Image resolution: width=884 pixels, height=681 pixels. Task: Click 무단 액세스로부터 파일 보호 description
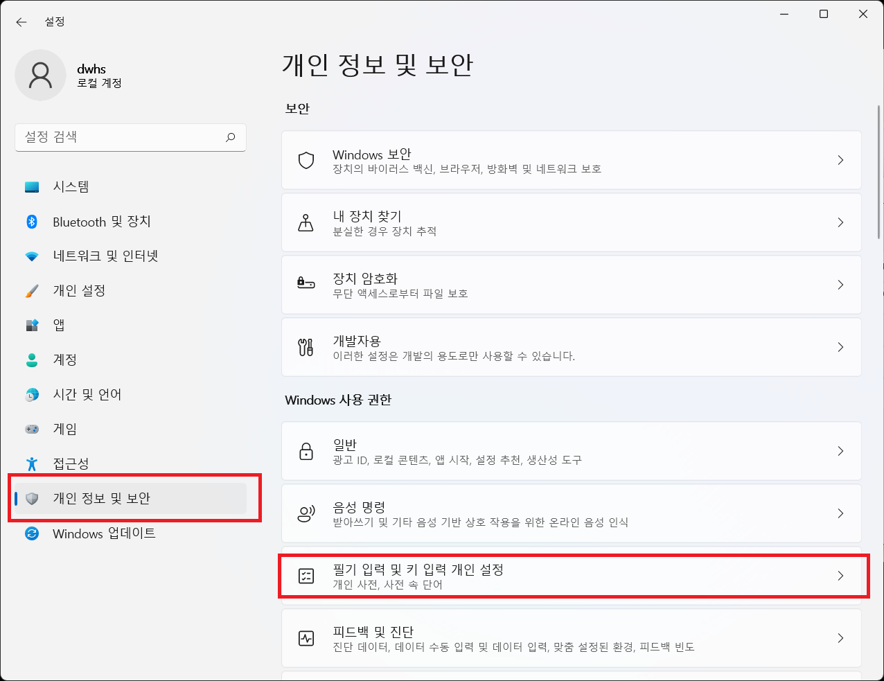[400, 294]
